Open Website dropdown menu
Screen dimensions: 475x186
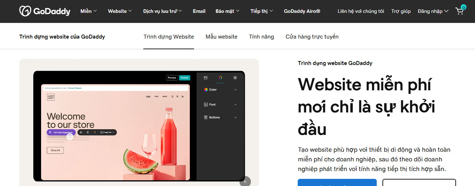point(120,11)
